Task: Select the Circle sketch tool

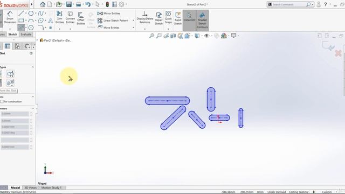Action: 31,13
